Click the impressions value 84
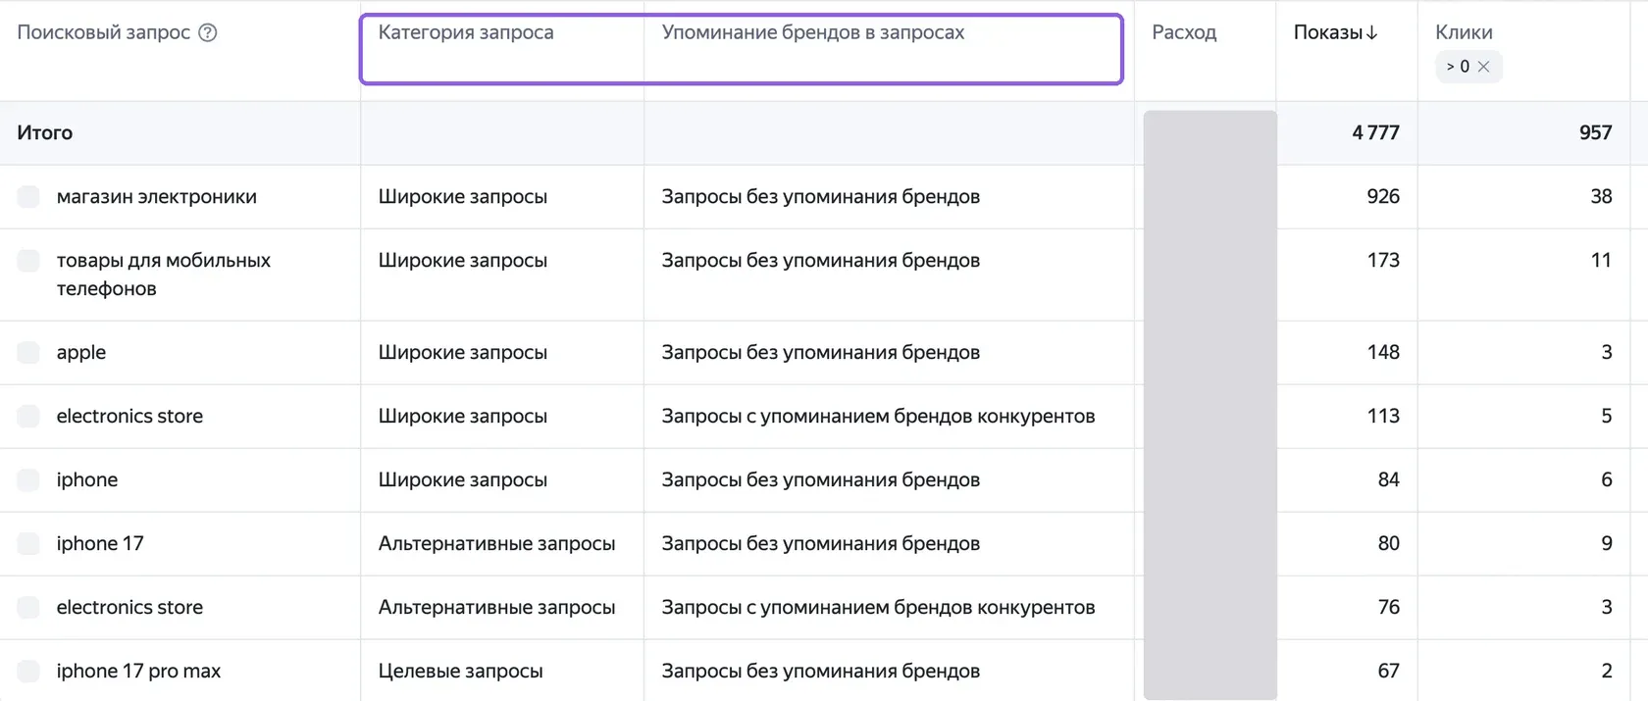The width and height of the screenshot is (1648, 701). click(x=1388, y=479)
